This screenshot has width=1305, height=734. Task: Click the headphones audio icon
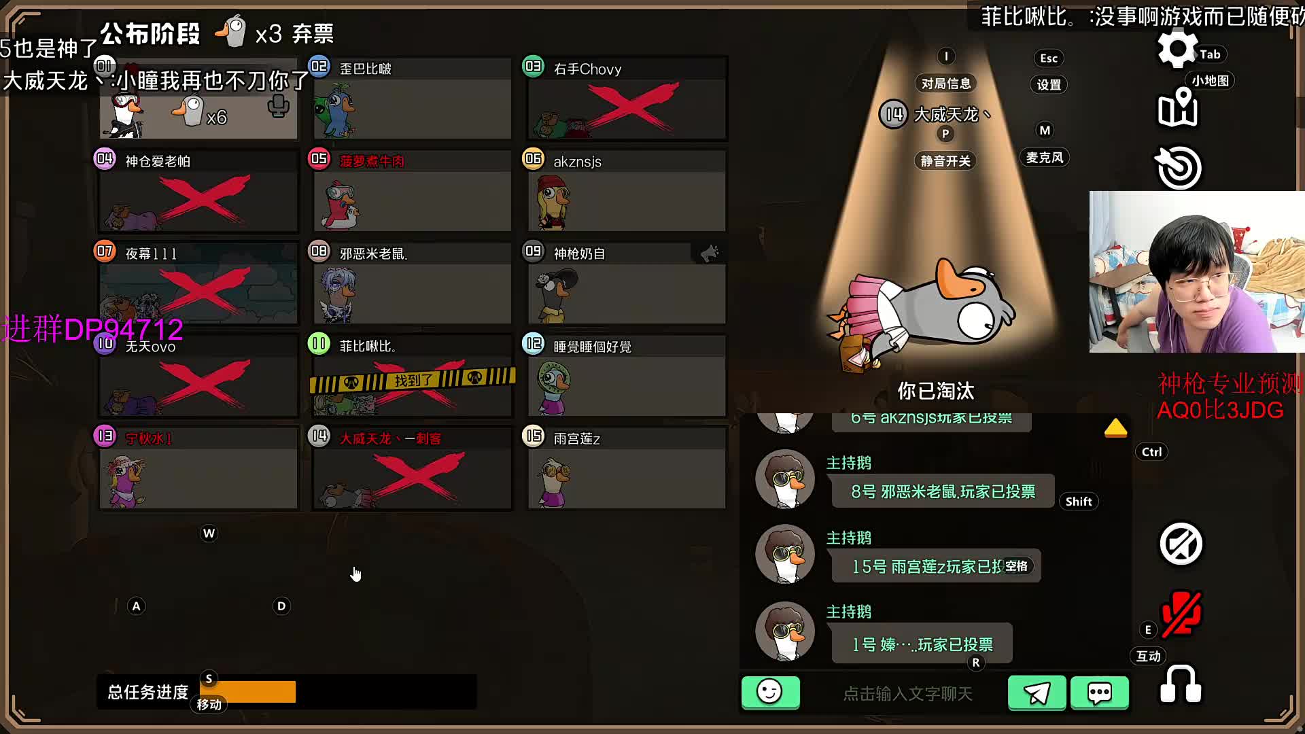[1181, 684]
